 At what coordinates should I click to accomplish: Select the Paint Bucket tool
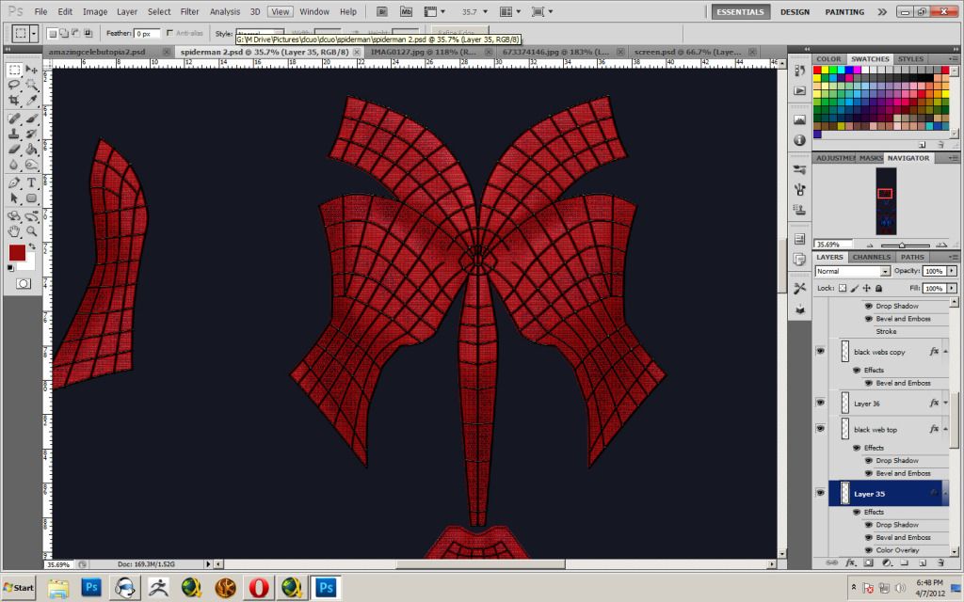click(31, 149)
